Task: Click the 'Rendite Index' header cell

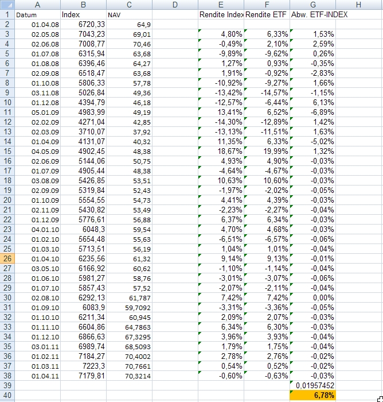Action: coord(221,14)
